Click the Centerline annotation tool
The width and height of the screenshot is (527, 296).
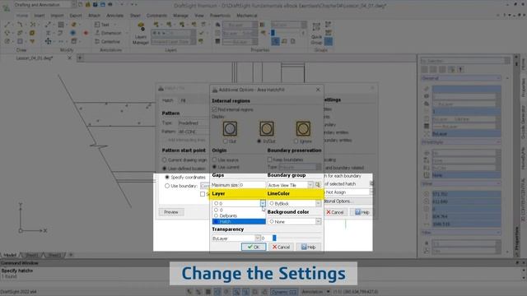click(107, 42)
